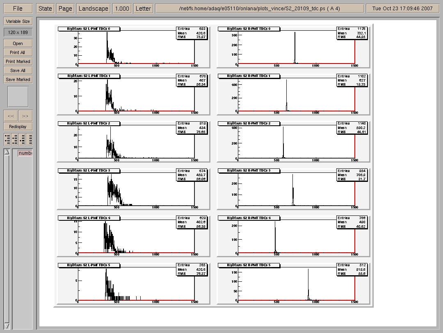The height and width of the screenshot is (333, 443).
Task: Click title 'Rightarm S2 R-PMT TDCs 1'
Action: [249, 76]
